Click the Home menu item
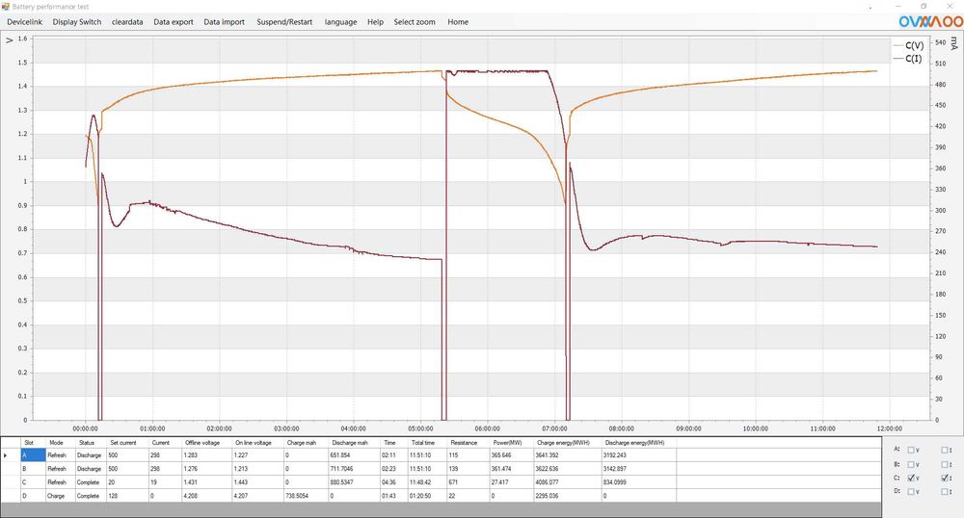The image size is (964, 518). [458, 21]
